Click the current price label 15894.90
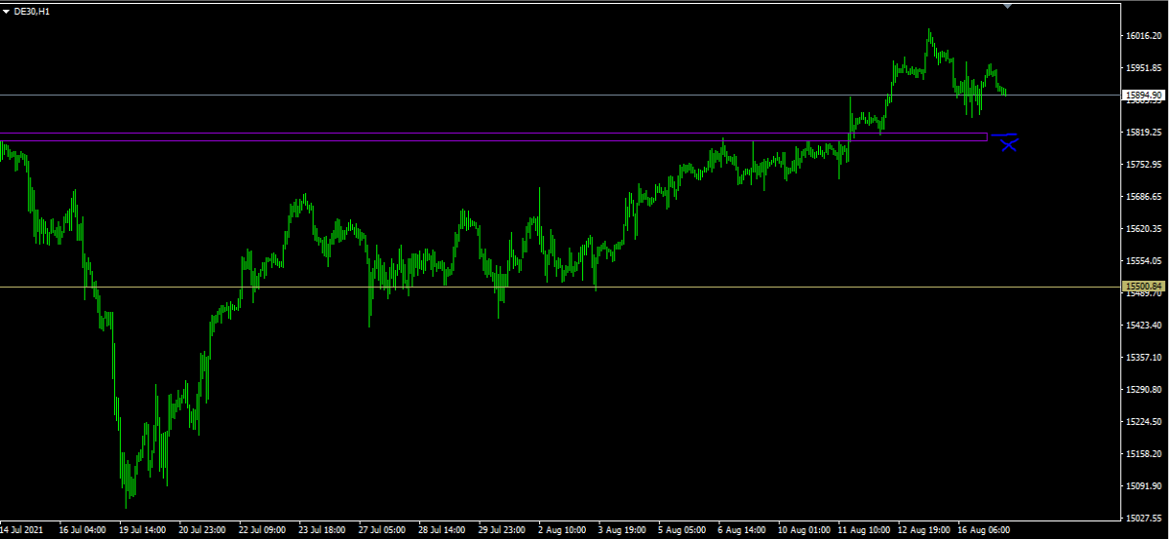 pyautogui.click(x=1145, y=96)
